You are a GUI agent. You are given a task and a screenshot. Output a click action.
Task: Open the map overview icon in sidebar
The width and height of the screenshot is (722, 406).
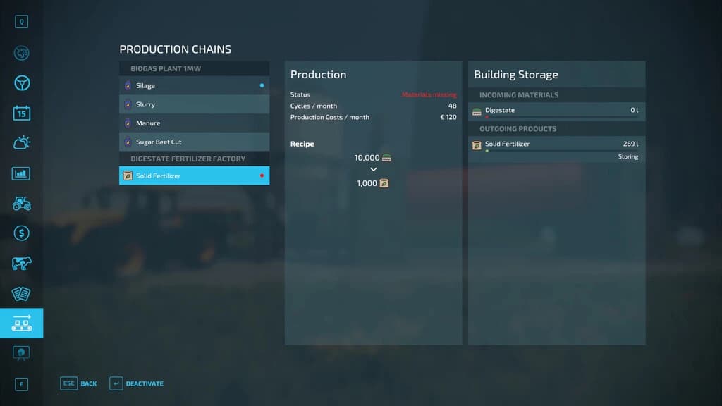(x=22, y=53)
